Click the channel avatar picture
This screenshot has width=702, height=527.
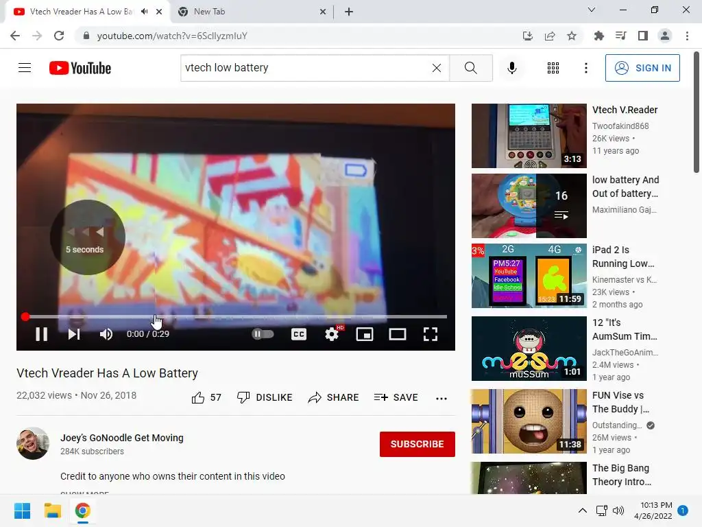click(x=33, y=444)
